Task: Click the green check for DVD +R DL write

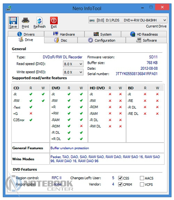Action: [x=81, y=139]
